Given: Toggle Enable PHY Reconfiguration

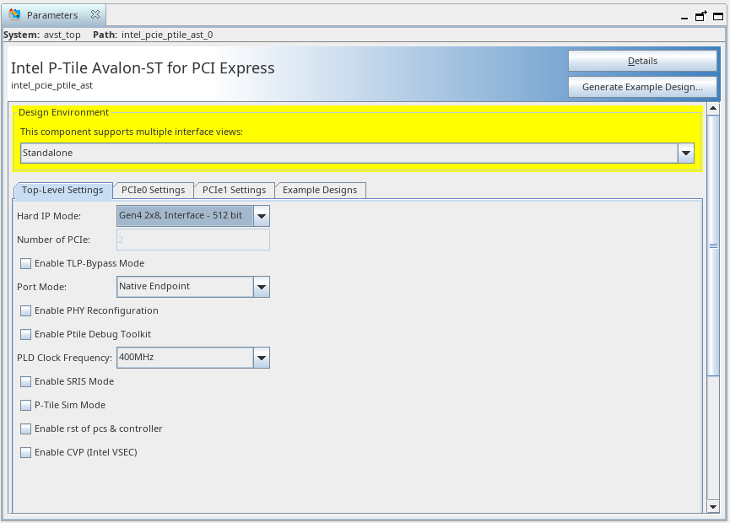Looking at the screenshot, I should (x=25, y=310).
